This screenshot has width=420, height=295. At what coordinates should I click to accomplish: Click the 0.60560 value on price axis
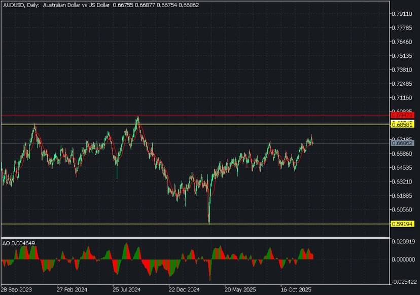point(404,209)
